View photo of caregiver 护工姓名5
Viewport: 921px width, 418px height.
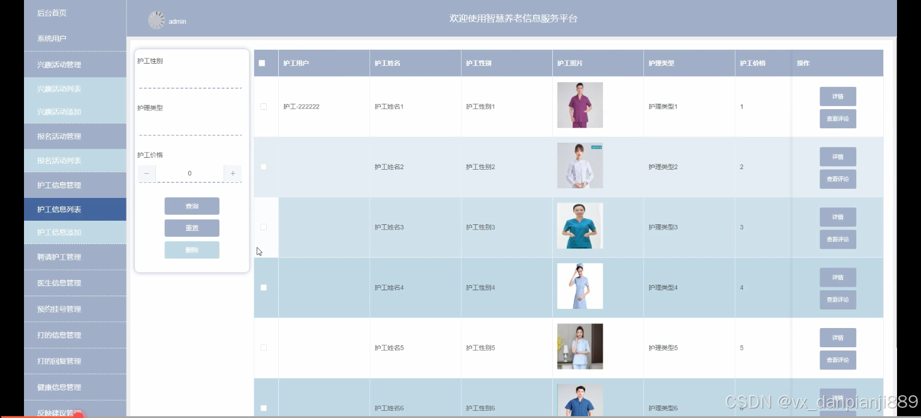tap(580, 347)
